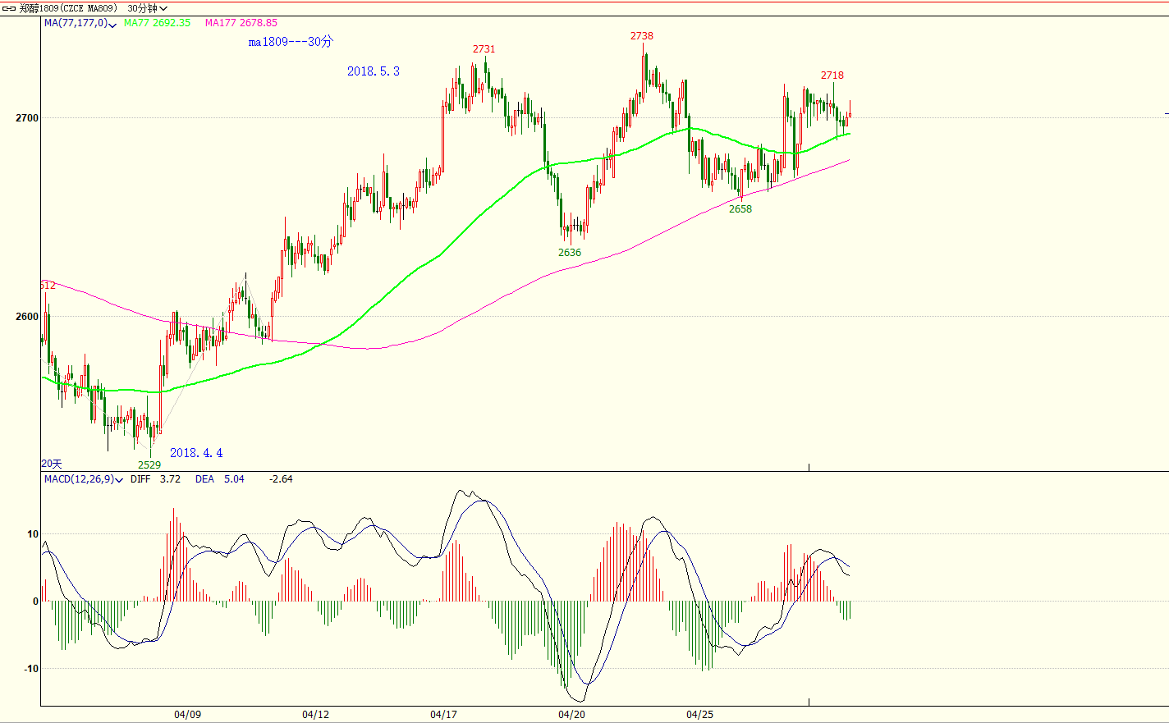1169x723 pixels.
Task: Open the 30分钟 timeframe dropdown
Action: click(147, 8)
